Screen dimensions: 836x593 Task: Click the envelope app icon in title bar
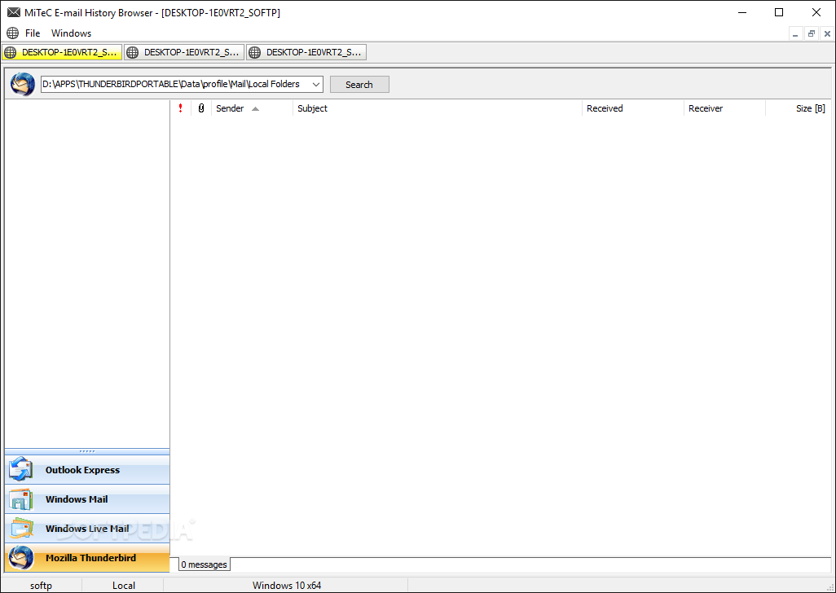13,12
